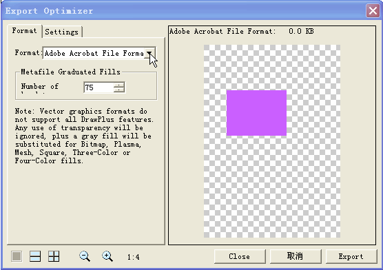Select the Format tab
Viewport: 383px width, 270px height.
(24, 31)
